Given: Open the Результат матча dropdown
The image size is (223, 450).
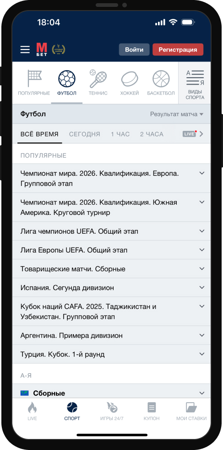Looking at the screenshot, I should [x=177, y=114].
